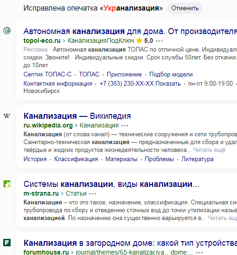The height and width of the screenshot is (255, 237).
Task: Click the Реклама ad label
Action: pyautogui.click(x=35, y=49)
